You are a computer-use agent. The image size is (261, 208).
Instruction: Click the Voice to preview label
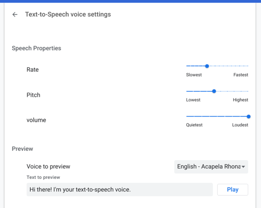[x=49, y=166]
